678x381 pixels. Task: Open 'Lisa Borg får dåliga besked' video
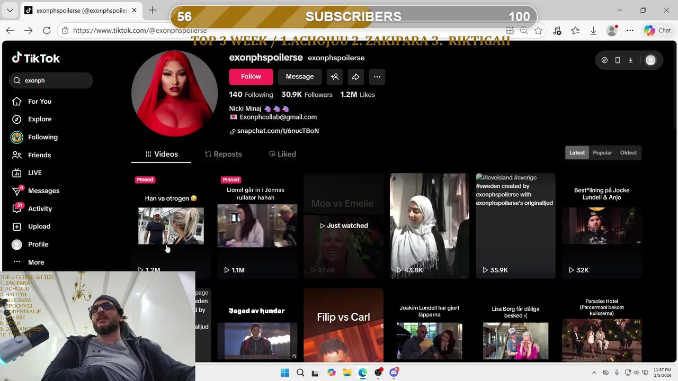point(515,325)
